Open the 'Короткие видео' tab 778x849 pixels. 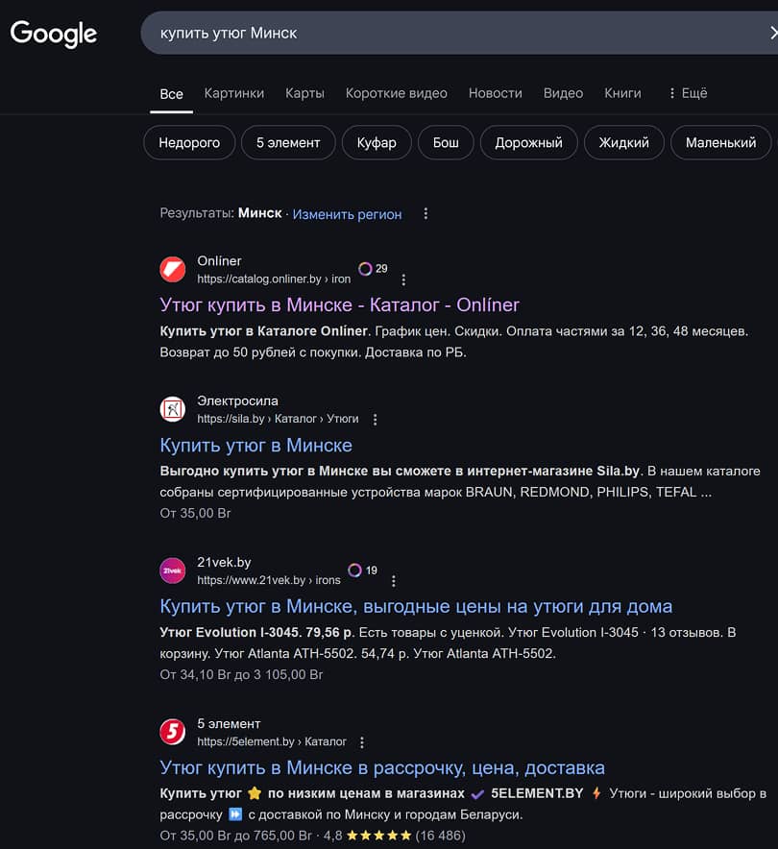pyautogui.click(x=397, y=93)
